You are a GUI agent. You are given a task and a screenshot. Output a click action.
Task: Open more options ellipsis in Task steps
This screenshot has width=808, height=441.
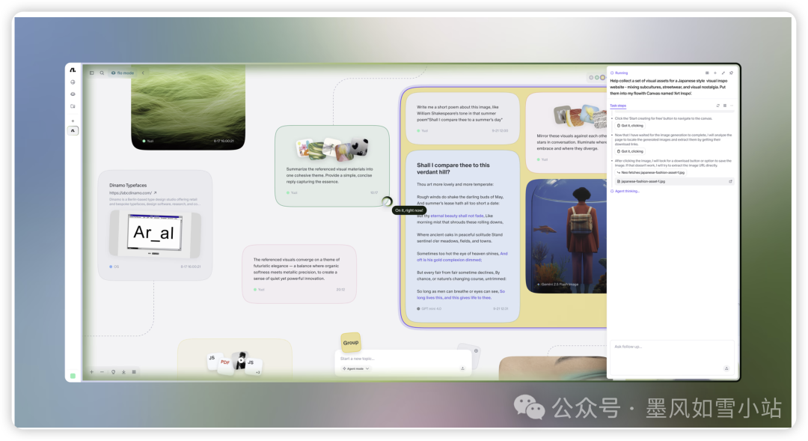coord(731,106)
